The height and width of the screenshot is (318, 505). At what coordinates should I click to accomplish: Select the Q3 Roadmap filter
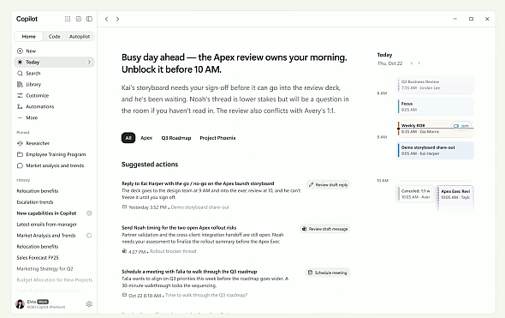176,138
